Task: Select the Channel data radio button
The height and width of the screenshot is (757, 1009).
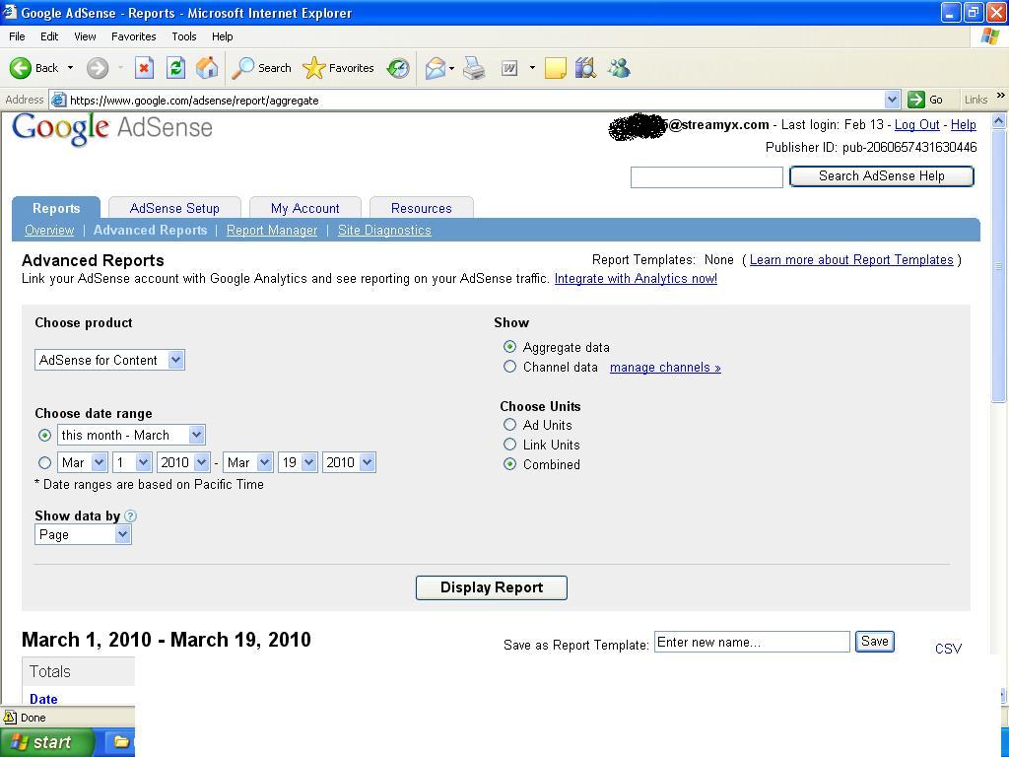Action: [x=509, y=367]
